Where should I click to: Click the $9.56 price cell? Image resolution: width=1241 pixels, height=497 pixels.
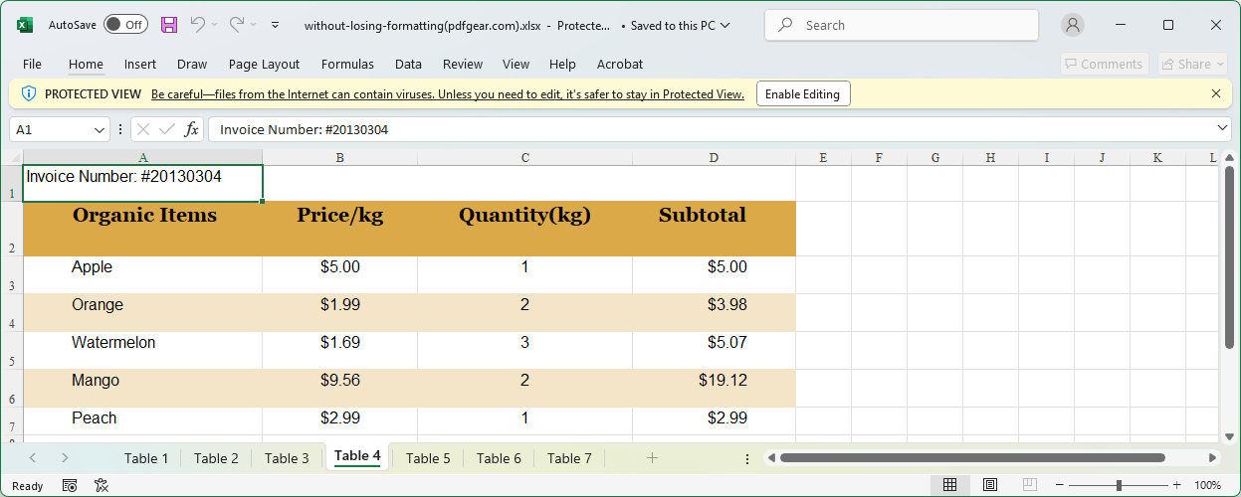click(340, 389)
